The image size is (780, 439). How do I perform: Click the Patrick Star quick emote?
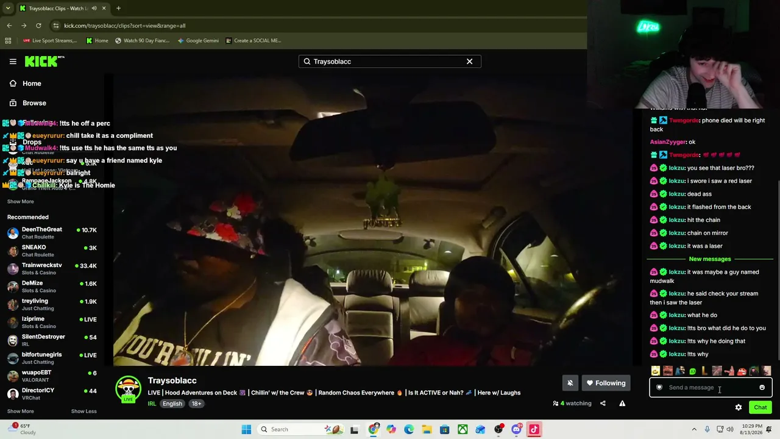(729, 371)
